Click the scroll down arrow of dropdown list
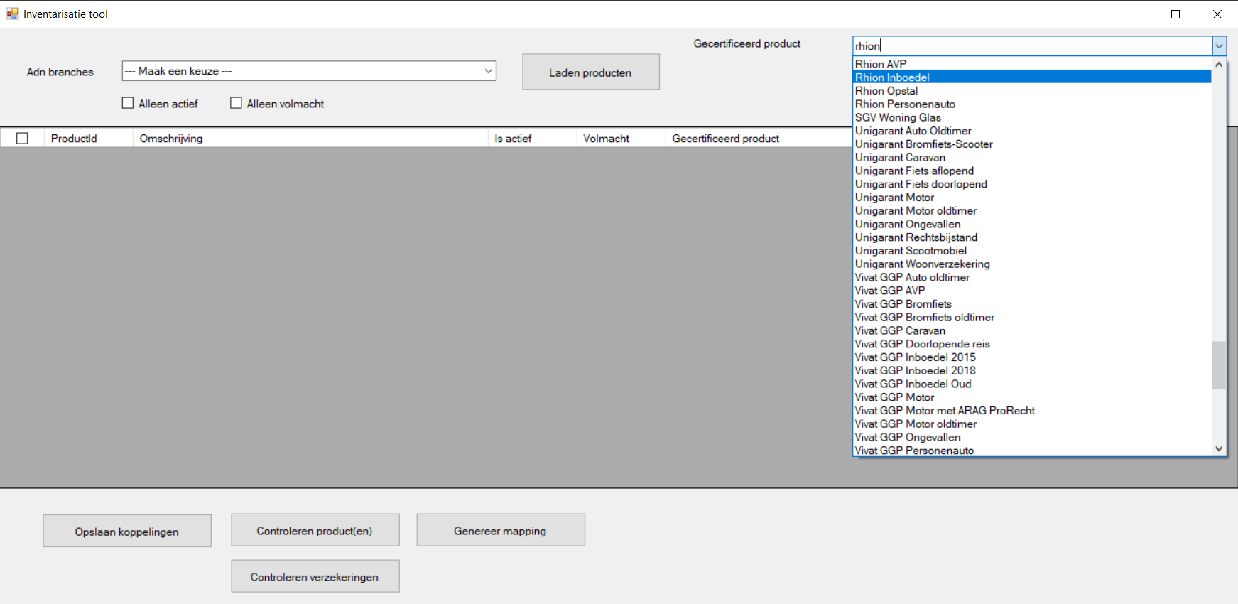 coord(1219,449)
